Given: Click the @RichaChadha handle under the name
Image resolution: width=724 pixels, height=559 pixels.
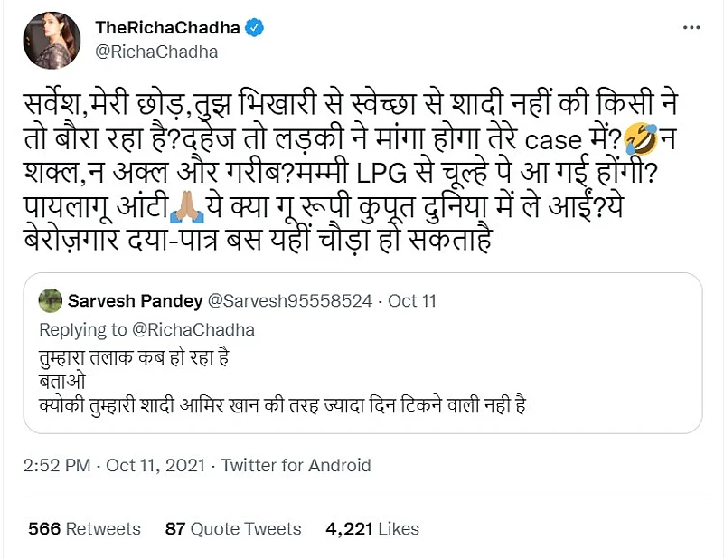Looking at the screenshot, I should coord(156,52).
